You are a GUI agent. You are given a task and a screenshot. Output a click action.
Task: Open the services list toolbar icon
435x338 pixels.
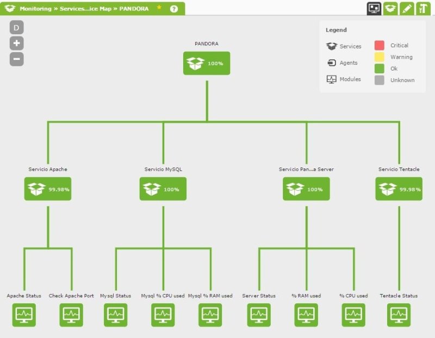coord(390,8)
